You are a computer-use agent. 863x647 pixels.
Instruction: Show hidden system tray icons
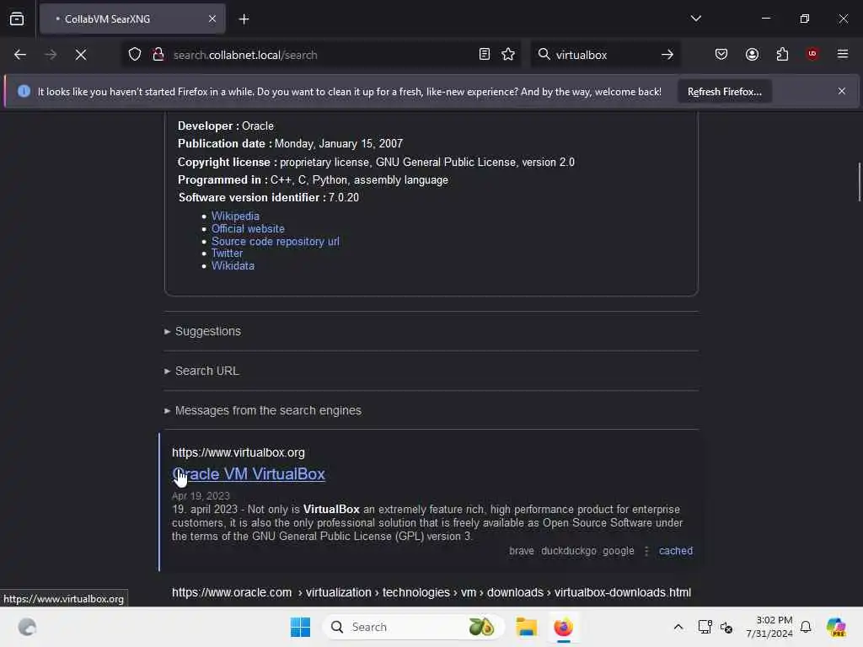click(x=678, y=627)
